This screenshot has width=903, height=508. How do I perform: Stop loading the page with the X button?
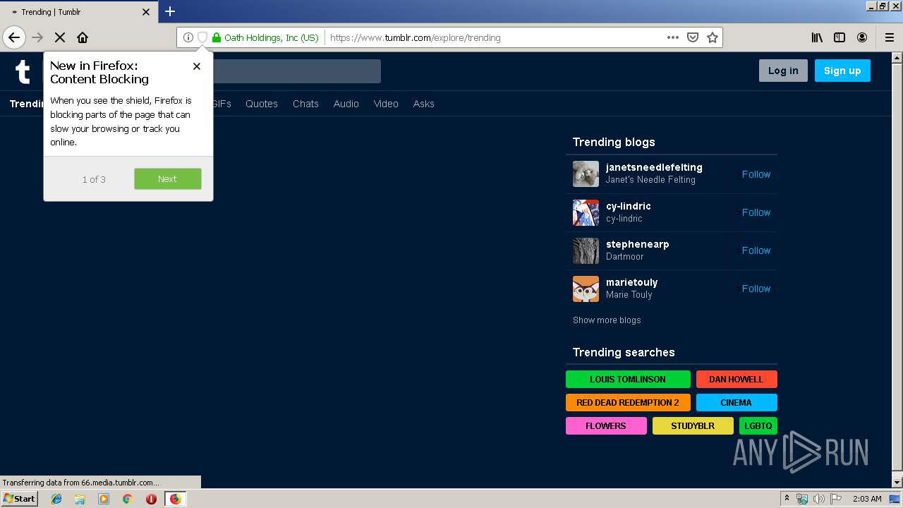[x=60, y=37]
